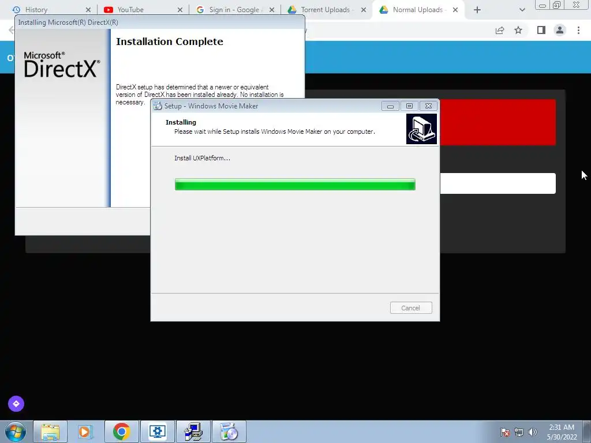Close the Normal Uploads tab
The image size is (591, 443).
click(x=455, y=10)
